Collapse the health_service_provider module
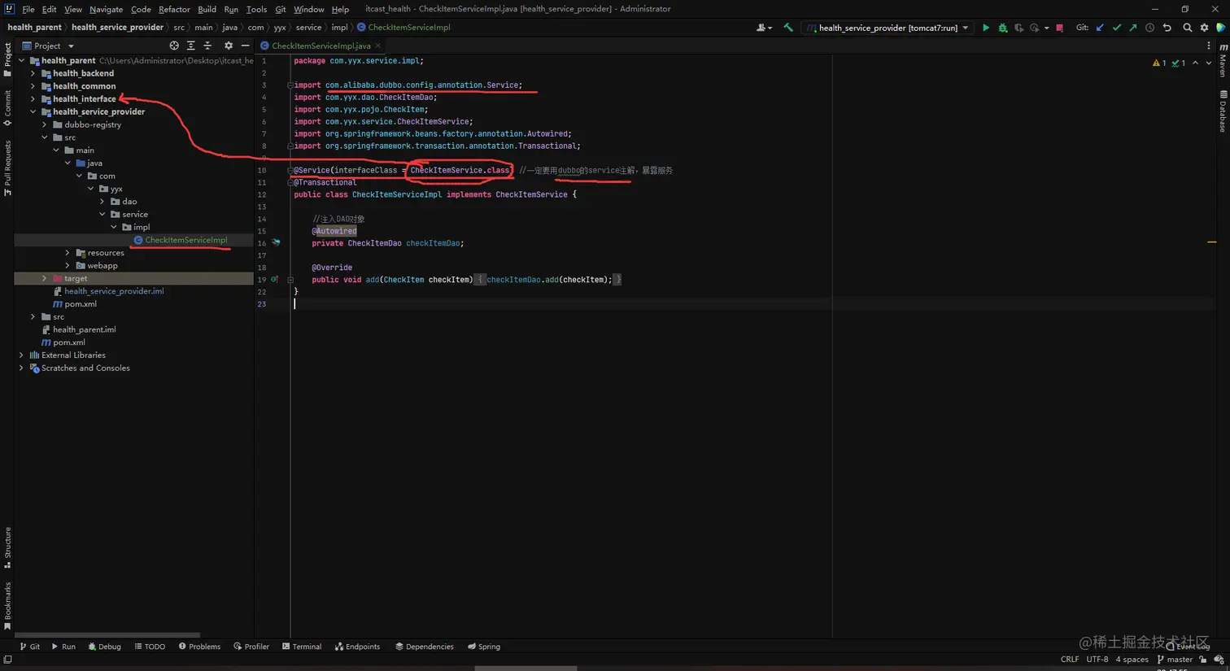This screenshot has height=671, width=1230. point(33,111)
